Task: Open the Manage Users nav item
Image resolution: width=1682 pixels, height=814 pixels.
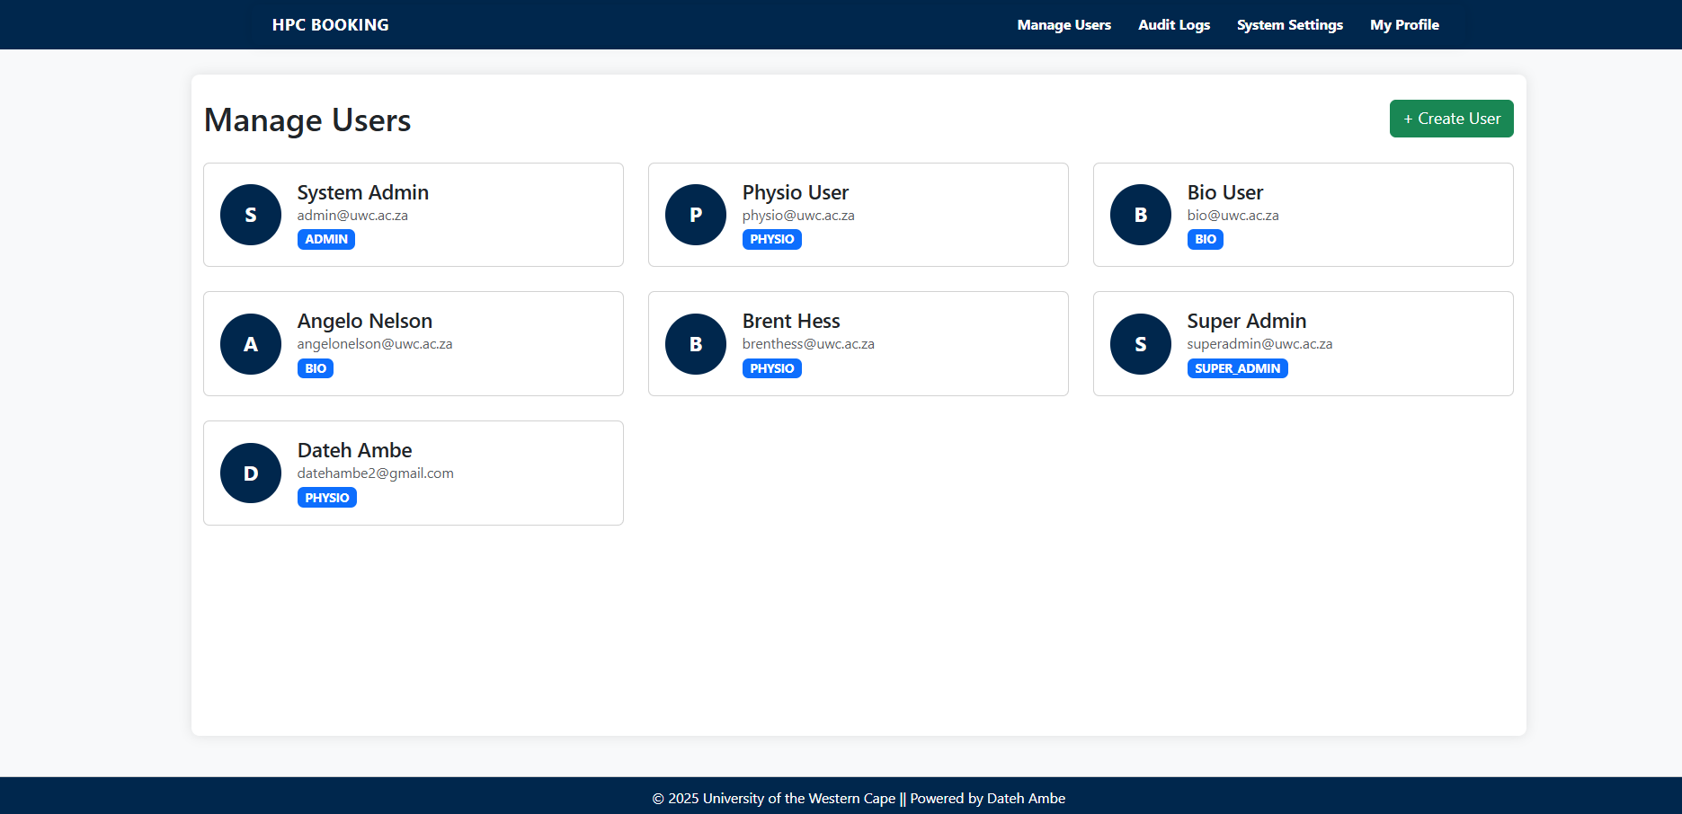Action: [x=1063, y=25]
